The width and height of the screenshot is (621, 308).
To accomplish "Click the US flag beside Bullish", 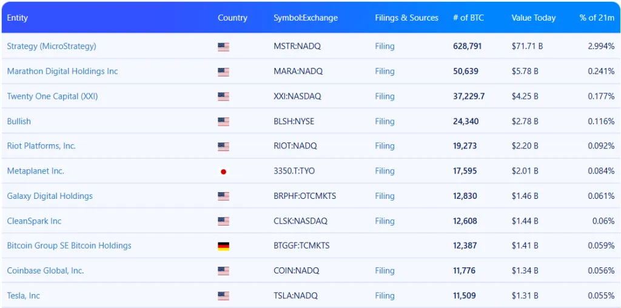I will coord(223,122).
